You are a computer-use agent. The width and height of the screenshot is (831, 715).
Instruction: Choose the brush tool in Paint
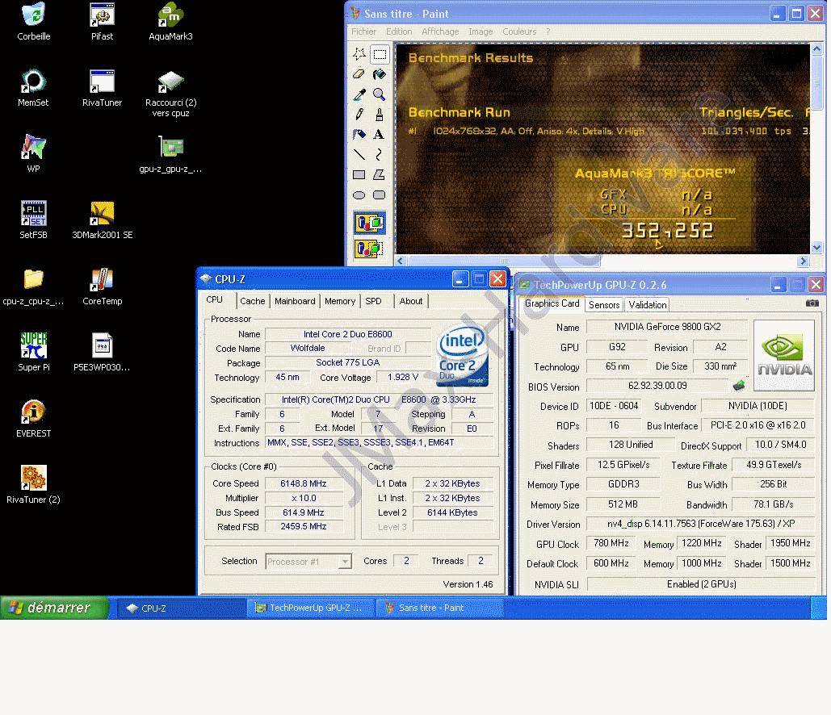pos(380,115)
